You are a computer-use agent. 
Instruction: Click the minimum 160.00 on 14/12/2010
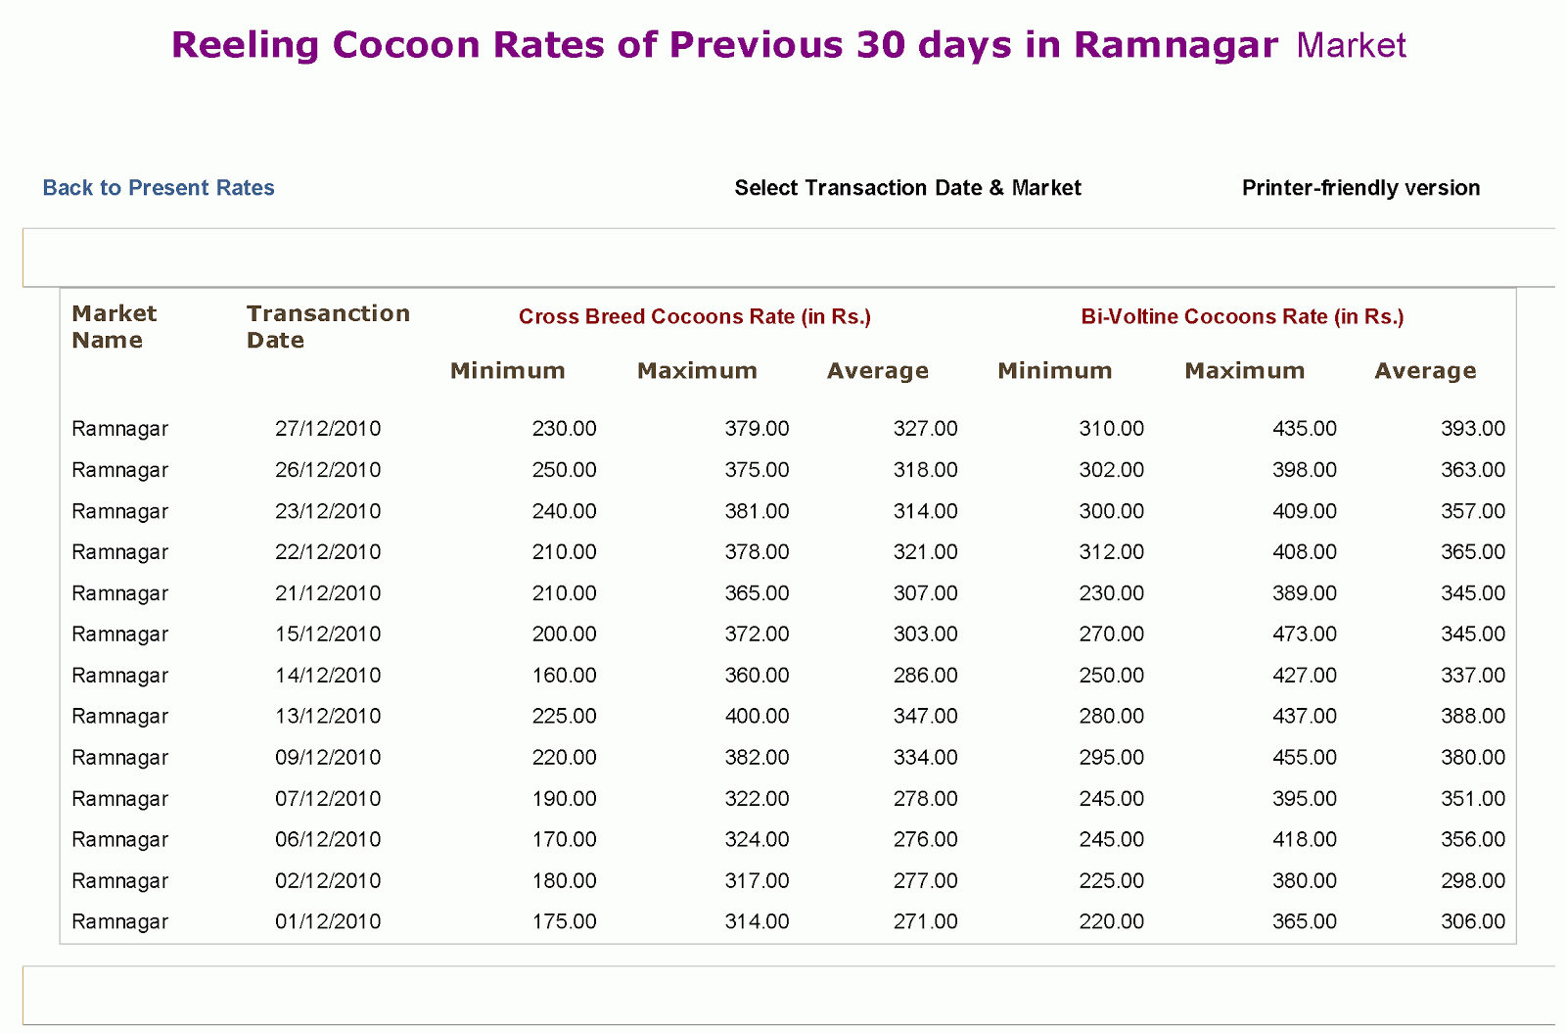pyautogui.click(x=565, y=675)
